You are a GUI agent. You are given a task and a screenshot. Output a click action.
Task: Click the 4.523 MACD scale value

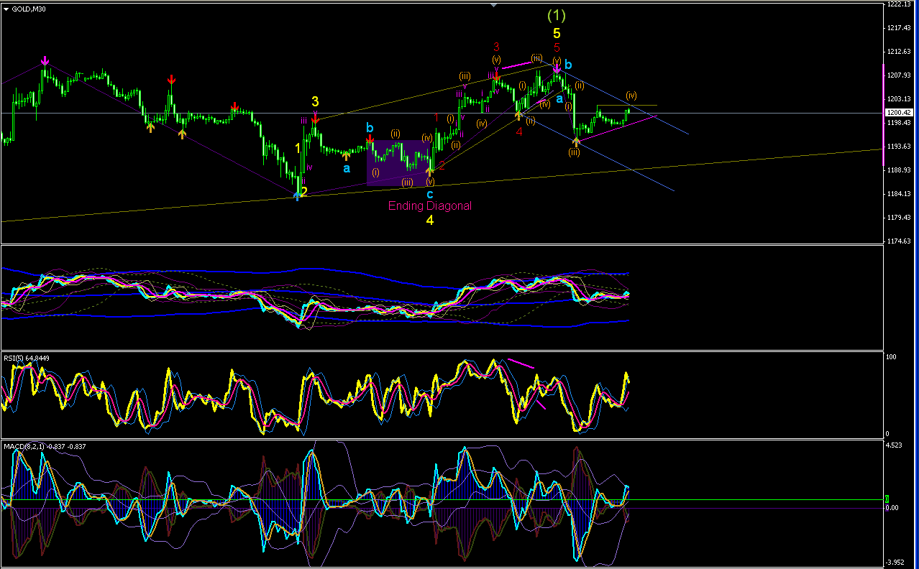895,445
